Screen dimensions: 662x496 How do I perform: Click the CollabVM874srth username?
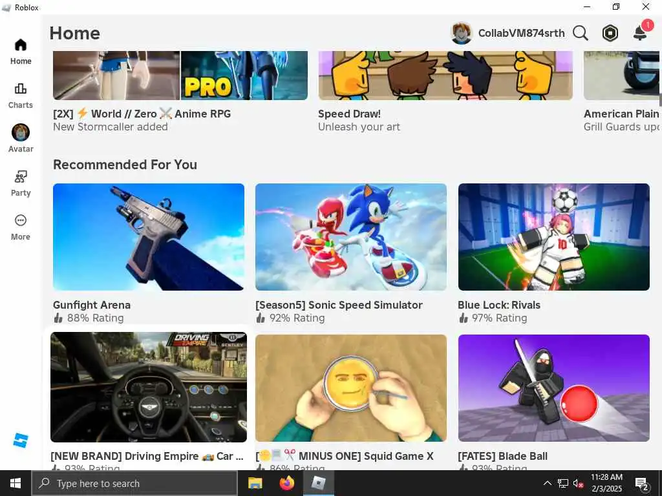522,33
